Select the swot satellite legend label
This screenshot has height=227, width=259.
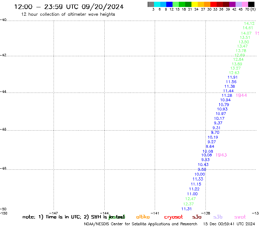pyautogui.click(x=240, y=217)
